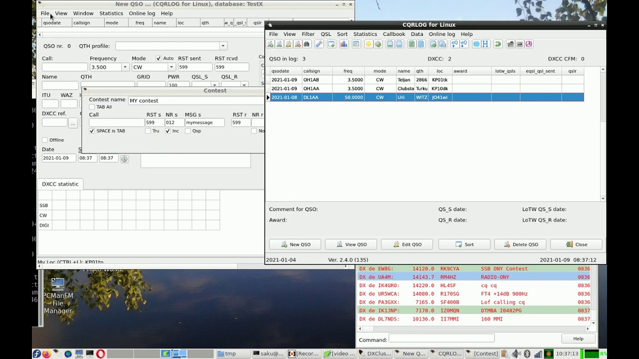Open the Filter menu in CQRLOG window
Screen dimensions: 639x359
pos(308,34)
